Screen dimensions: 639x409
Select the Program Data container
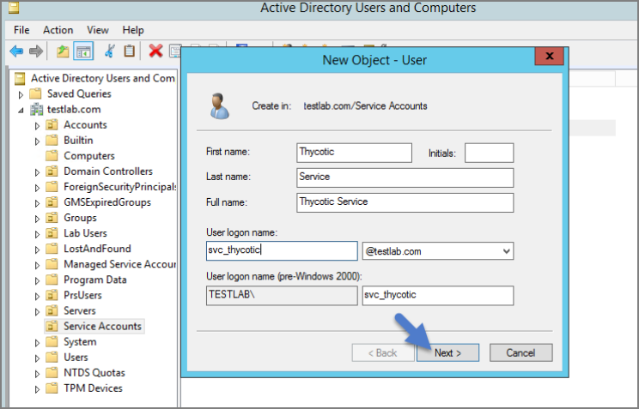pos(95,280)
